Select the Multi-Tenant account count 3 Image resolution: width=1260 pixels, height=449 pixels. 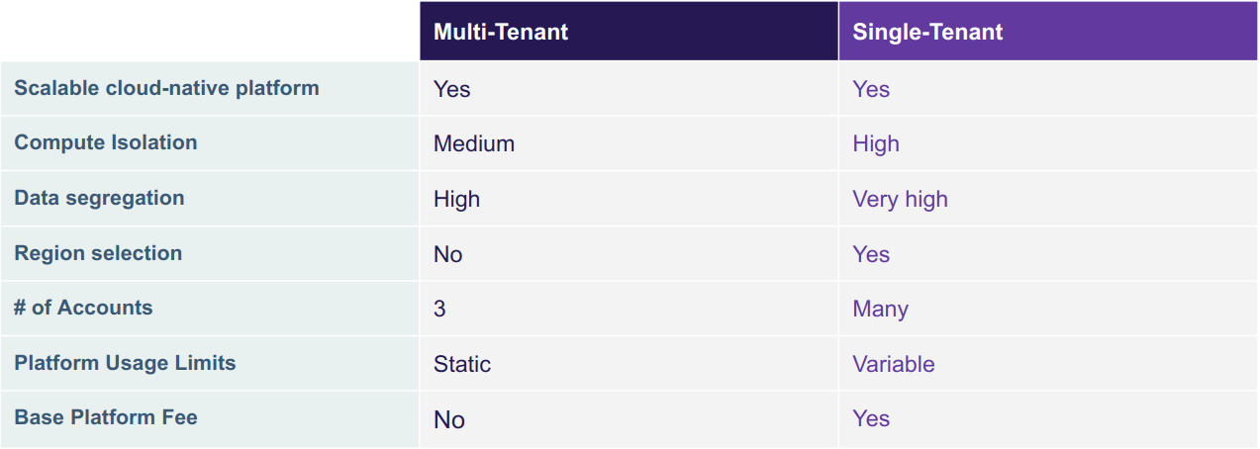pos(439,309)
